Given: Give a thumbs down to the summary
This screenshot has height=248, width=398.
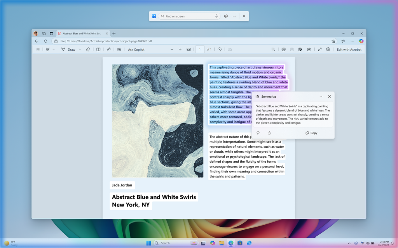Looking at the screenshot, I should [258, 133].
